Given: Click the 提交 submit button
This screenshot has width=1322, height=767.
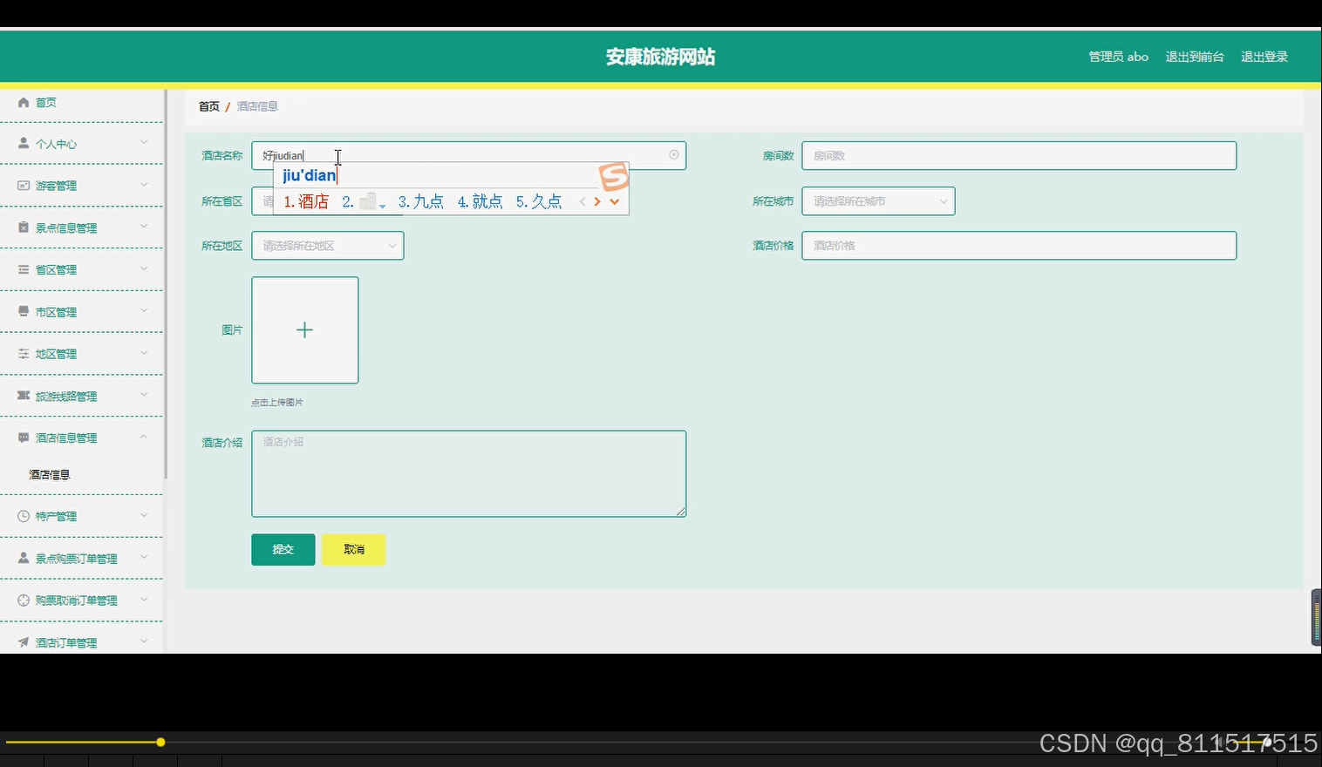Looking at the screenshot, I should coord(283,549).
